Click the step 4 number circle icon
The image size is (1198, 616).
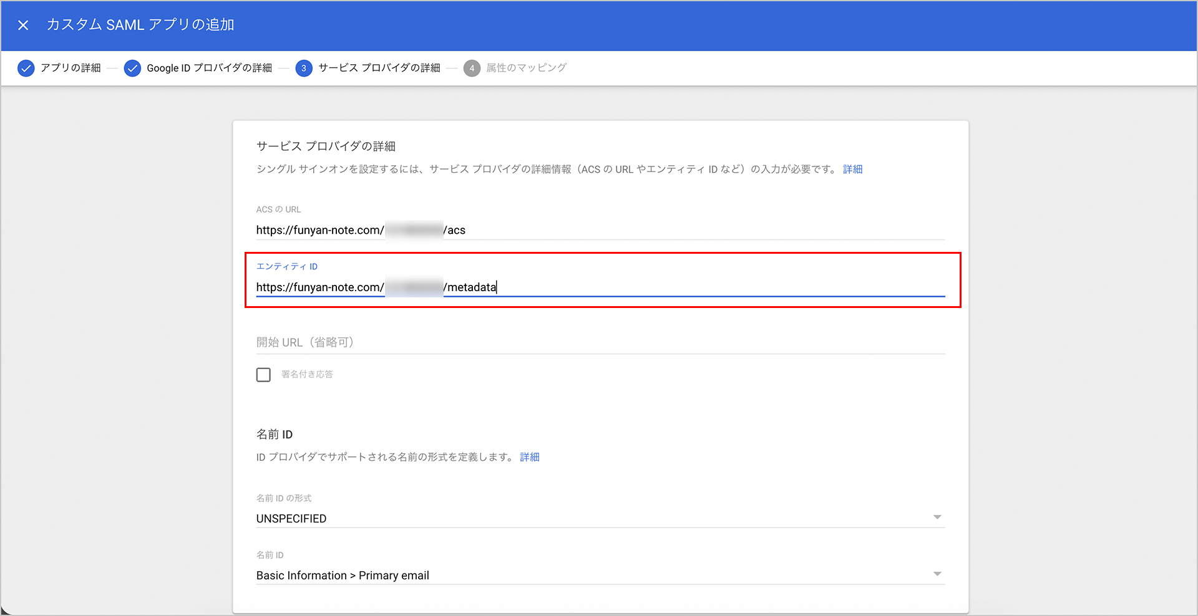[x=472, y=68]
